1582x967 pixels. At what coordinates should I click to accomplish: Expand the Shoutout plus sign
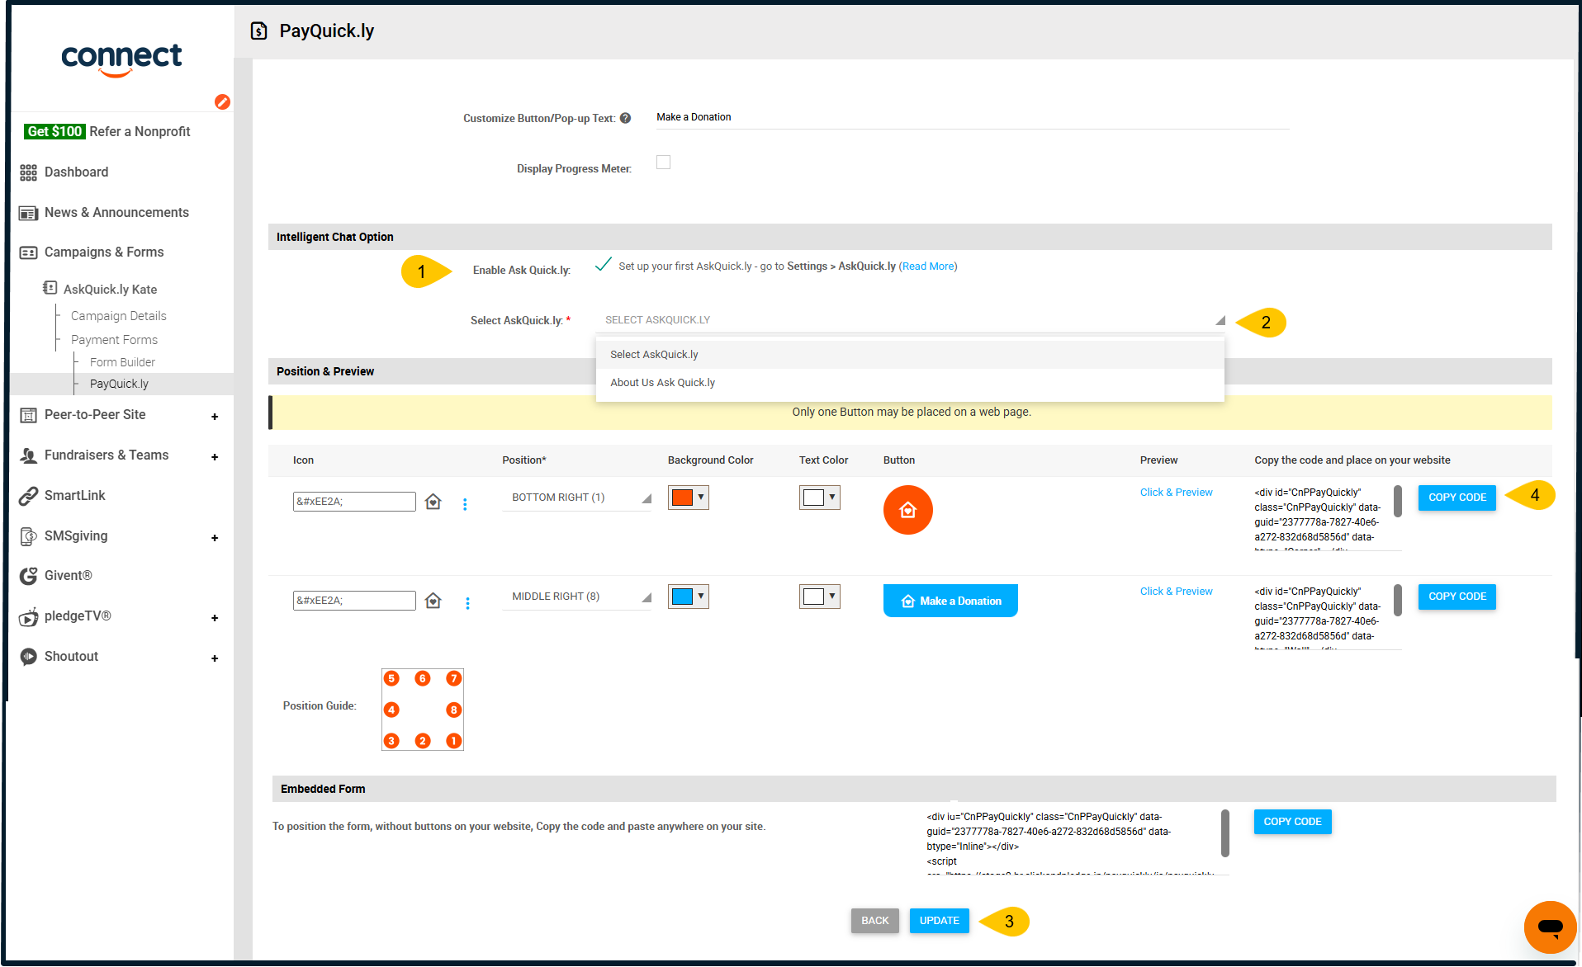coord(215,658)
